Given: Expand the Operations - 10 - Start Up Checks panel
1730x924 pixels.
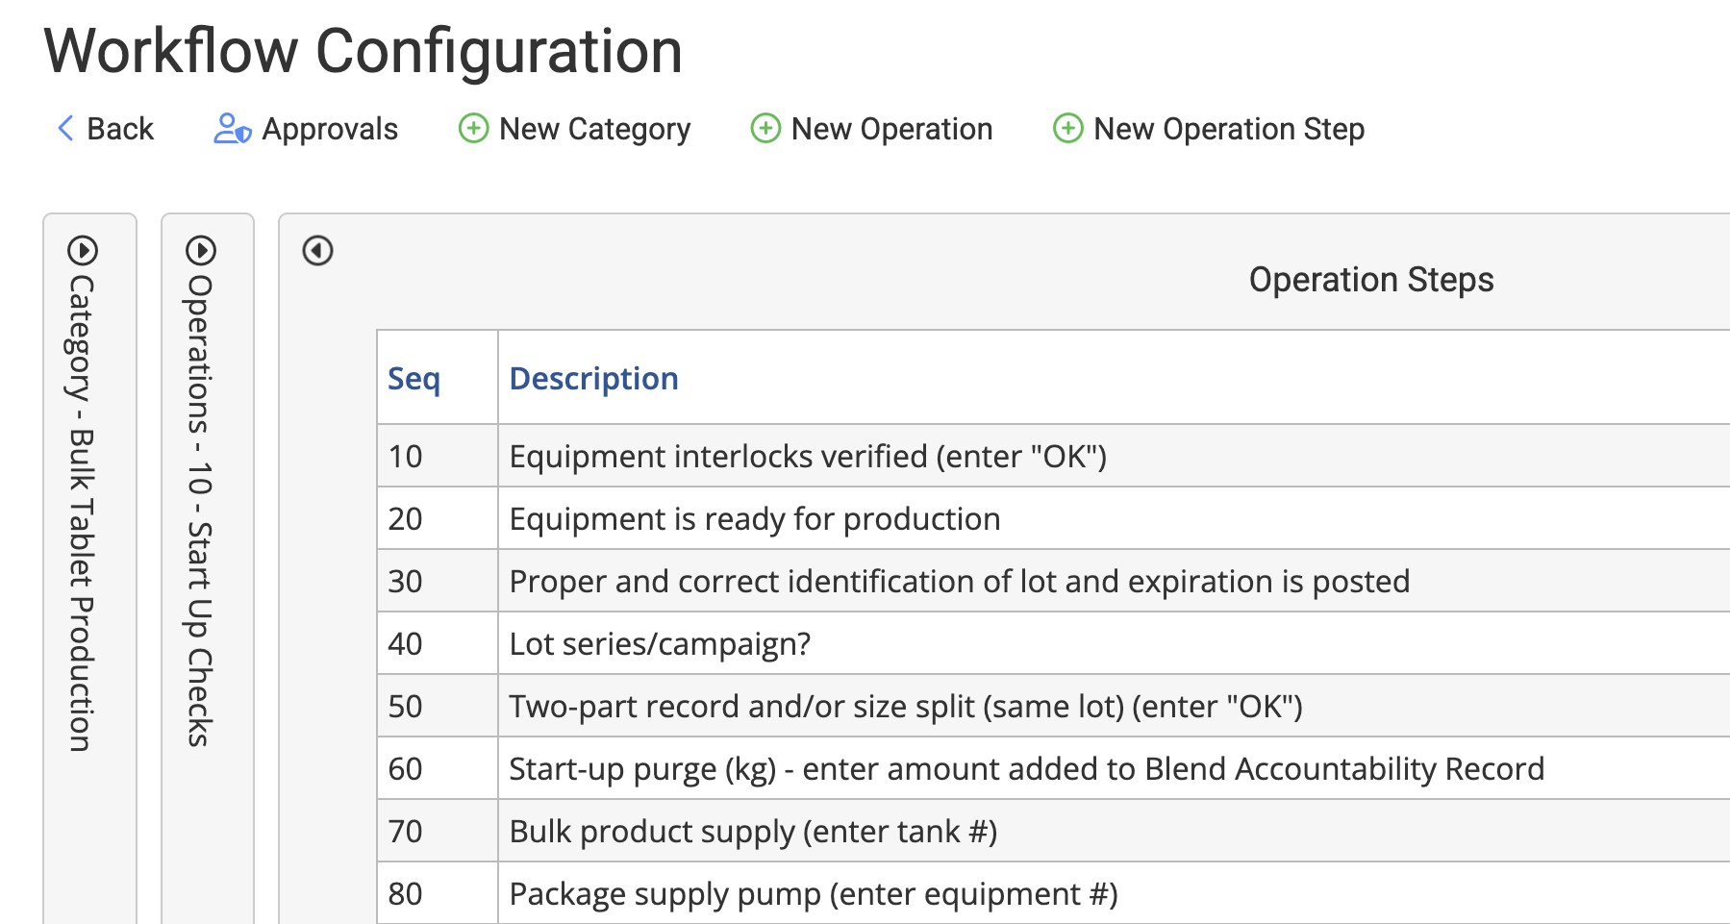Looking at the screenshot, I should (x=201, y=251).
